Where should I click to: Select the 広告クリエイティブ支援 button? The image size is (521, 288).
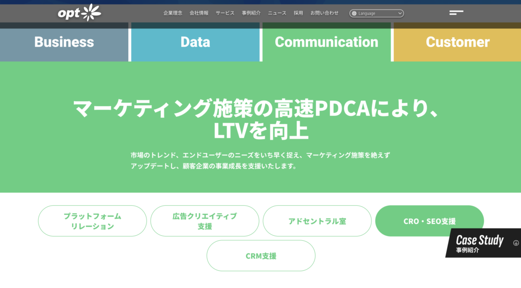[205, 221]
